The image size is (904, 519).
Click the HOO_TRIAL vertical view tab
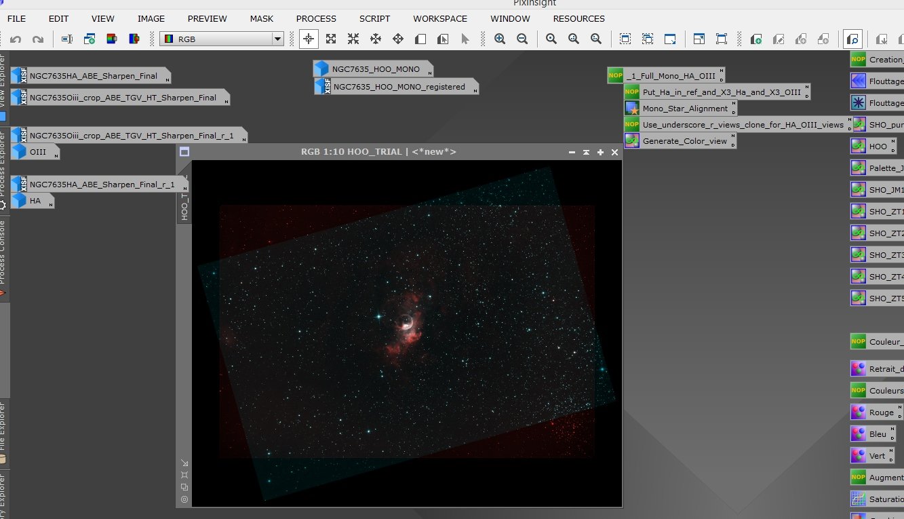184,198
